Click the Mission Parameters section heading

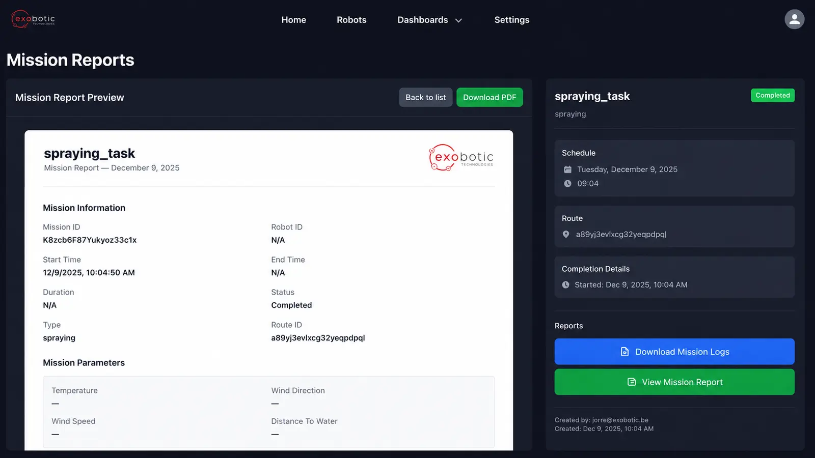pyautogui.click(x=84, y=363)
